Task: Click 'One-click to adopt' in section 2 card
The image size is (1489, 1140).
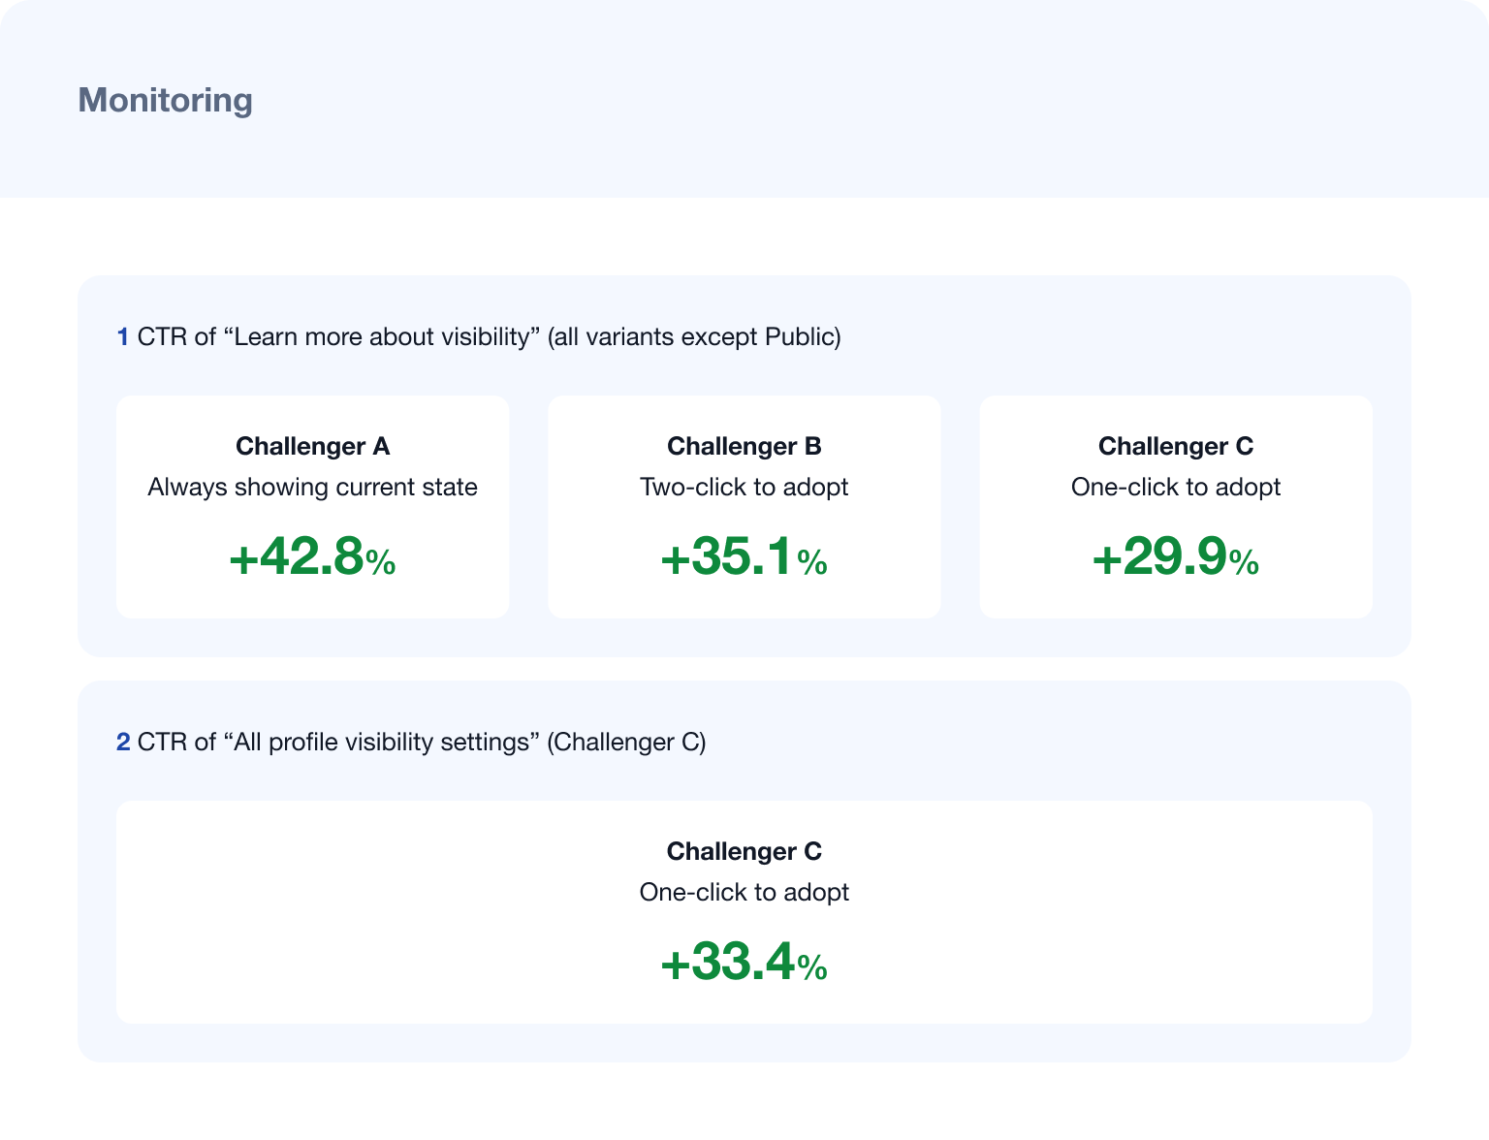Action: point(744,892)
